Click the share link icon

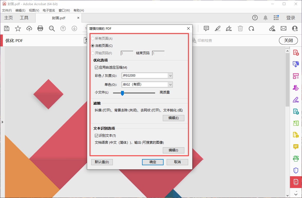coord(272,28)
